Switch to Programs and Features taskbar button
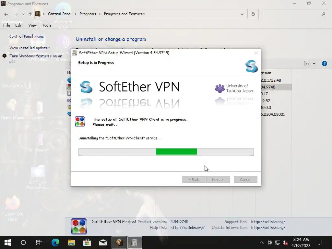 (x=119, y=243)
